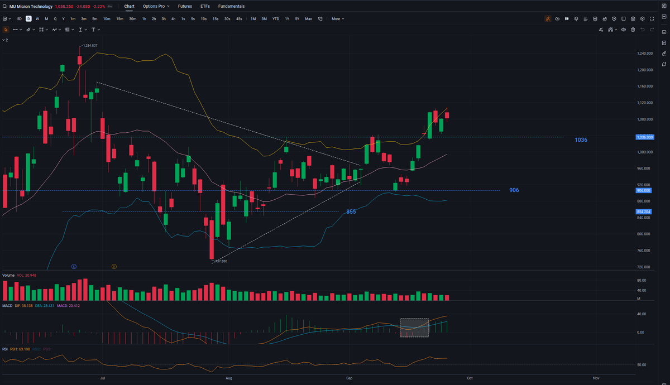Toggle drawings visibility with the eye icon
Image resolution: width=670 pixels, height=385 pixels.
pos(624,30)
